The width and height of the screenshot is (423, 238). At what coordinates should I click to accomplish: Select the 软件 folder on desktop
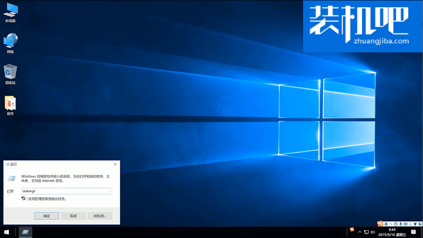coord(10,105)
